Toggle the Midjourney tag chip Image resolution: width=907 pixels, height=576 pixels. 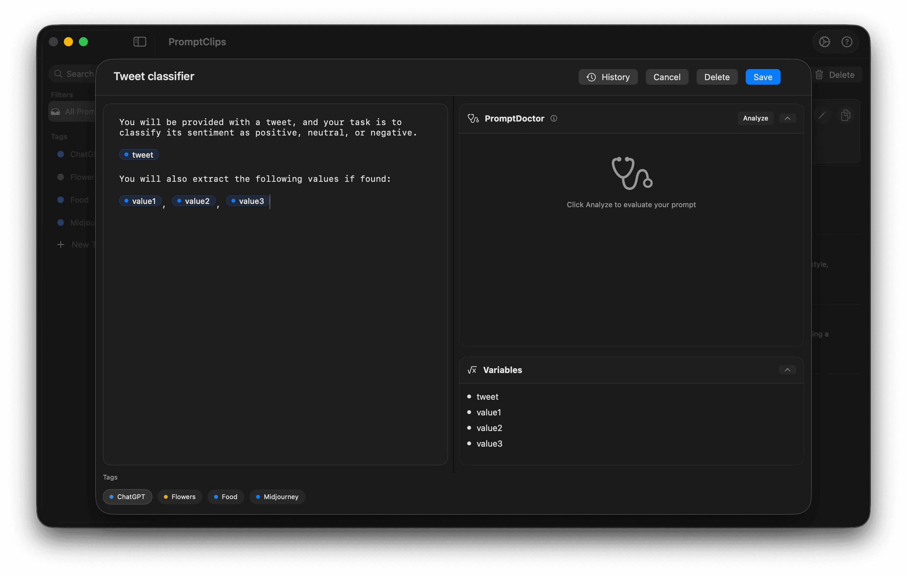[277, 497]
